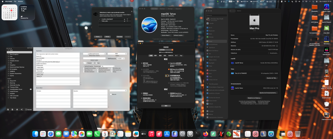The image size is (333, 139).
Task: Open LastBootedVolume dropdown
Action: [94, 54]
